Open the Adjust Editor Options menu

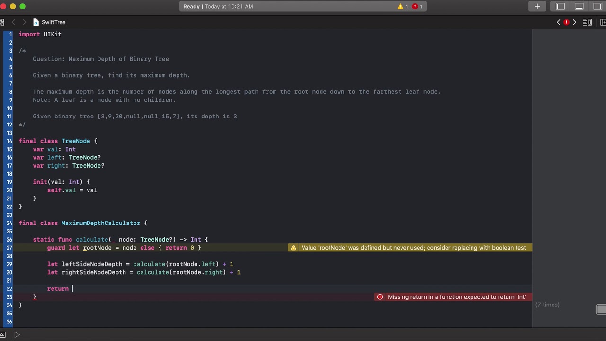point(588,22)
